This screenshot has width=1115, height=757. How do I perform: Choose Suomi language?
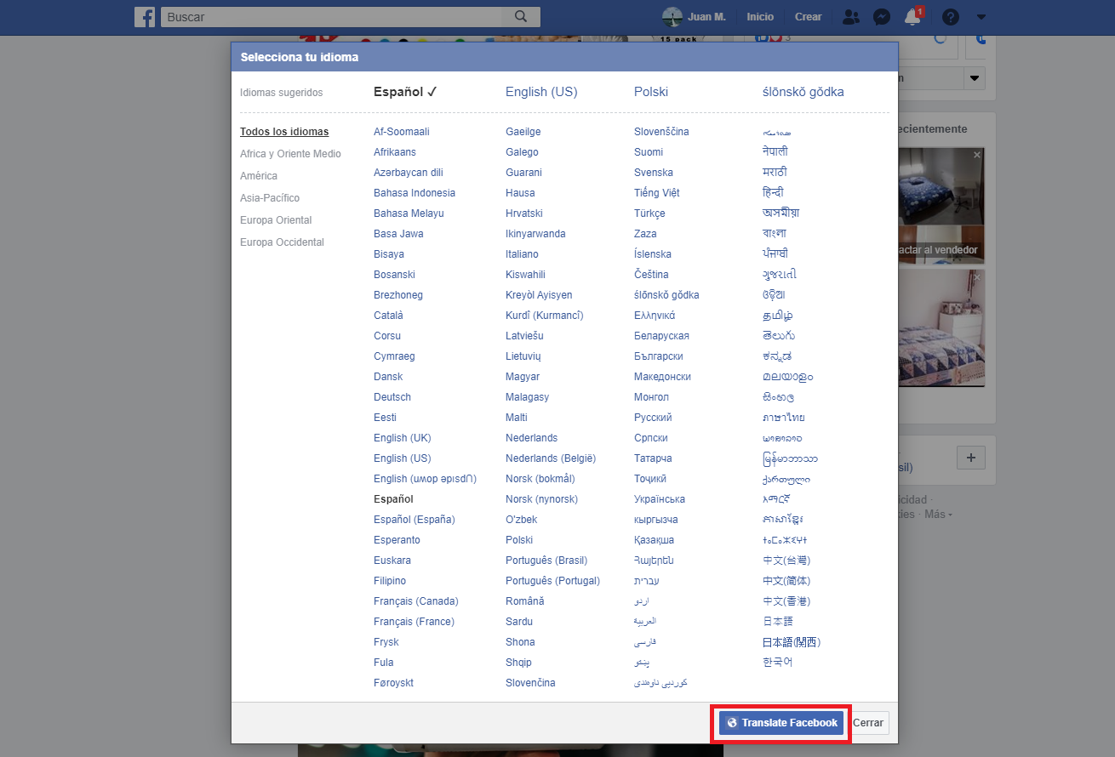pyautogui.click(x=649, y=152)
